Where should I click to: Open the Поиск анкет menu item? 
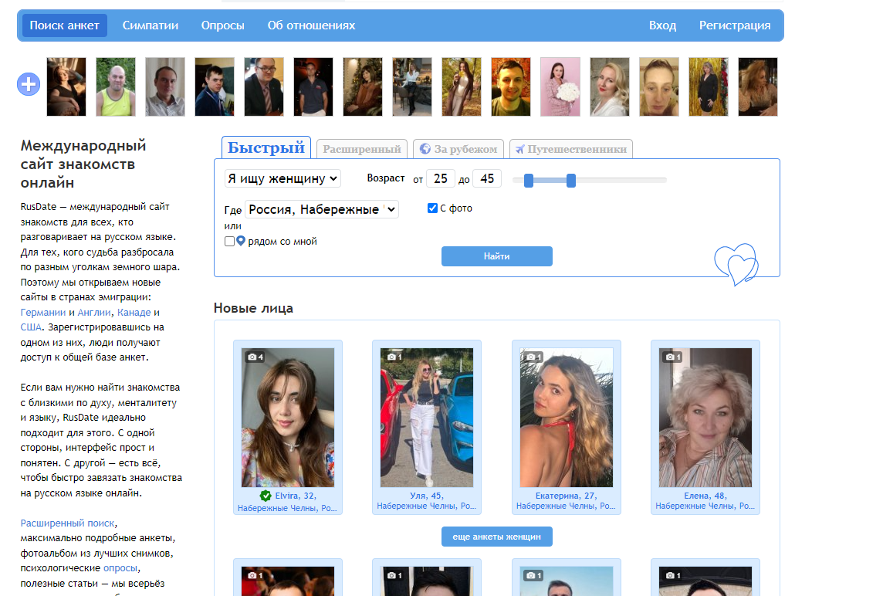[x=64, y=25]
